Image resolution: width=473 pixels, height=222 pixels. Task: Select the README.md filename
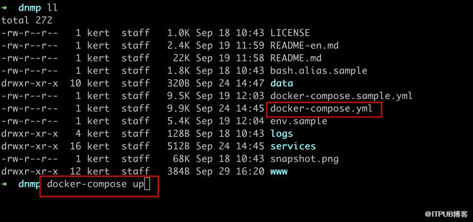coord(296,58)
